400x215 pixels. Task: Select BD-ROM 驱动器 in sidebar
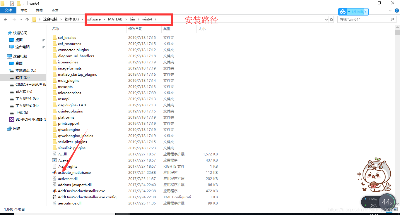click(31, 119)
